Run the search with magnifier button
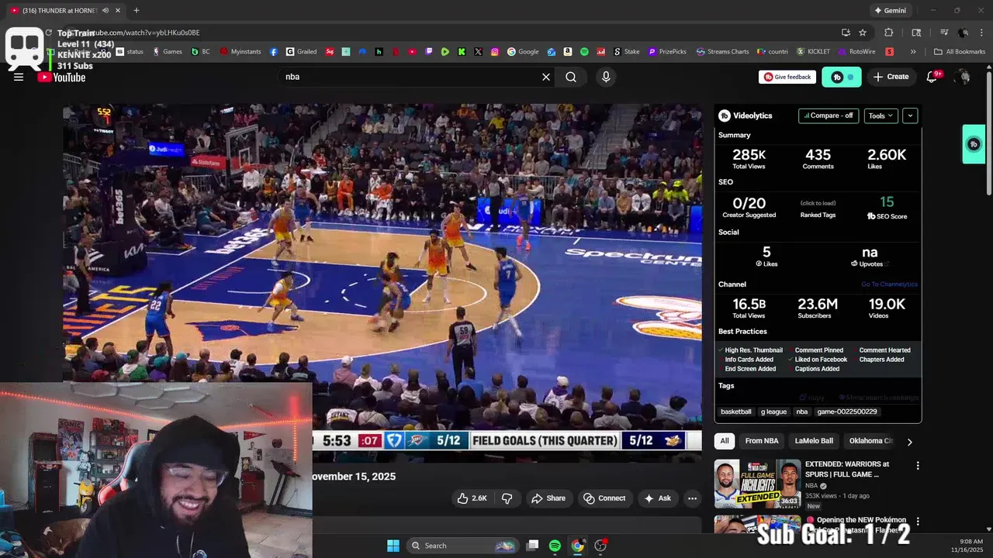The width and height of the screenshot is (993, 558). (571, 77)
